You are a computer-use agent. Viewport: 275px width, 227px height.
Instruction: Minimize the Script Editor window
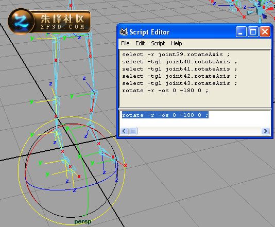[241, 32]
